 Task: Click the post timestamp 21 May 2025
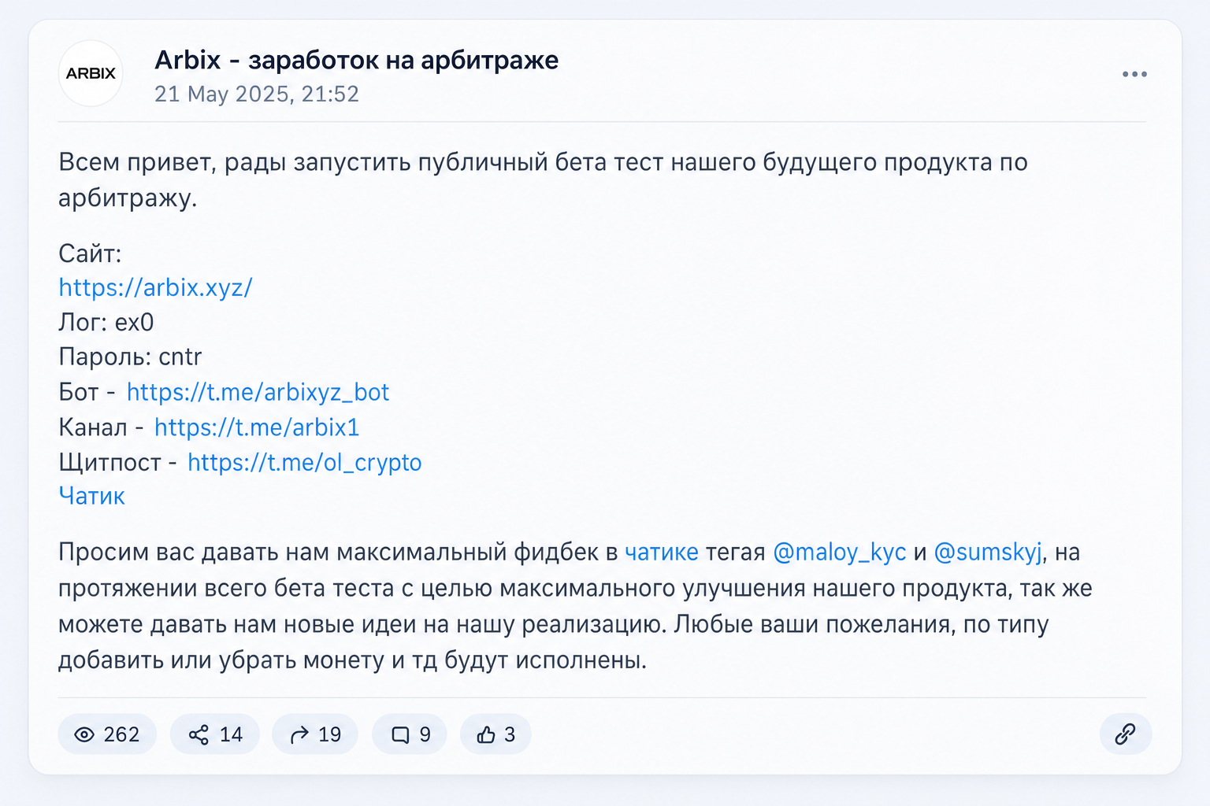(x=257, y=94)
